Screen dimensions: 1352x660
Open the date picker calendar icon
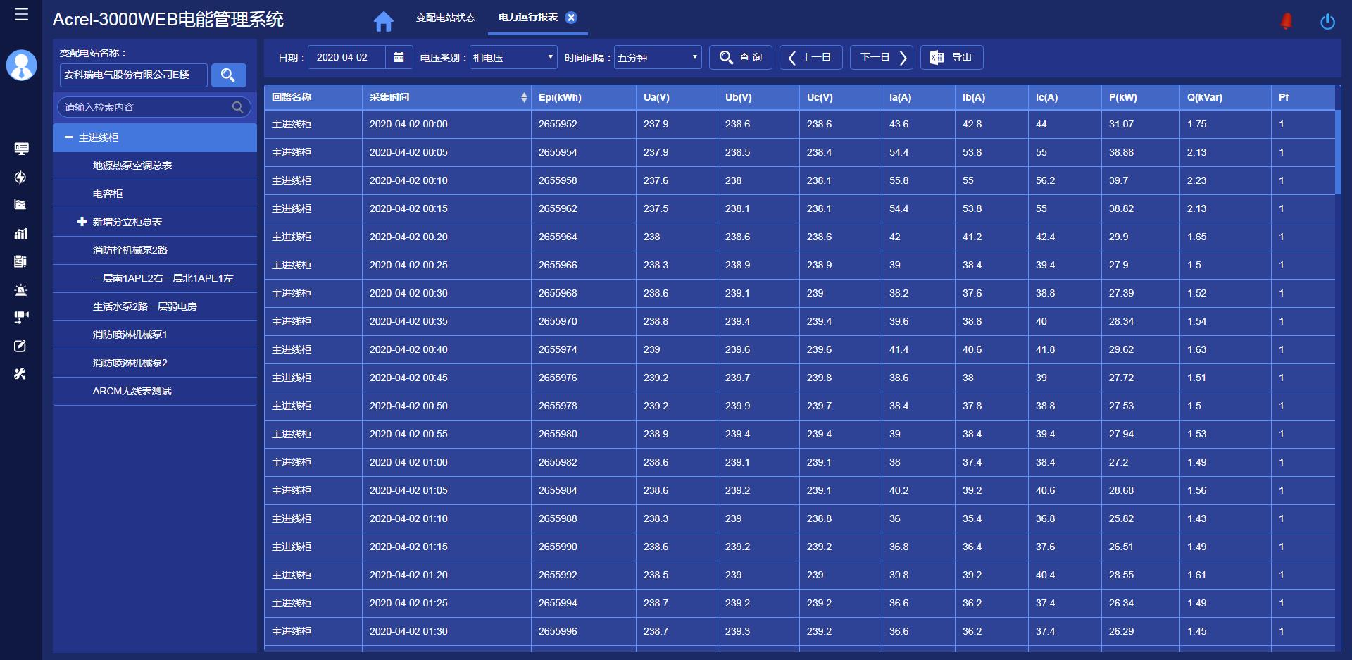pyautogui.click(x=399, y=57)
